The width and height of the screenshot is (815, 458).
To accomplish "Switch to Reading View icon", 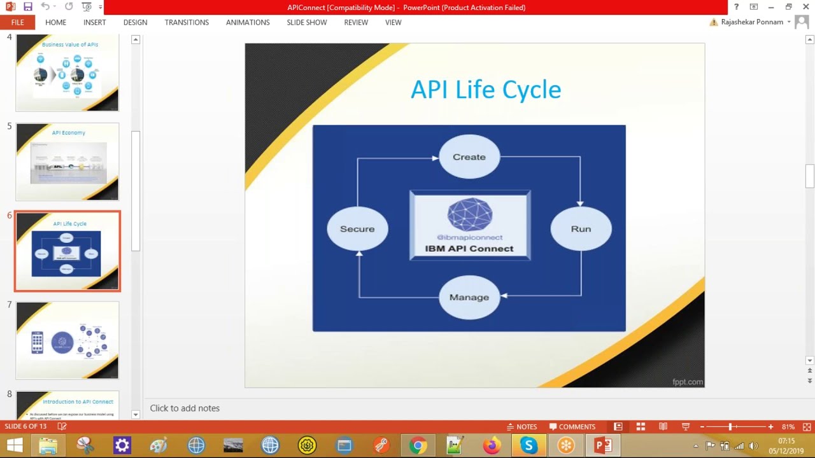I will point(663,427).
